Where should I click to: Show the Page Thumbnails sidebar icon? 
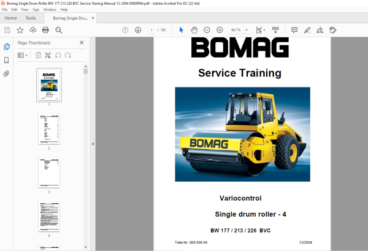point(7,47)
